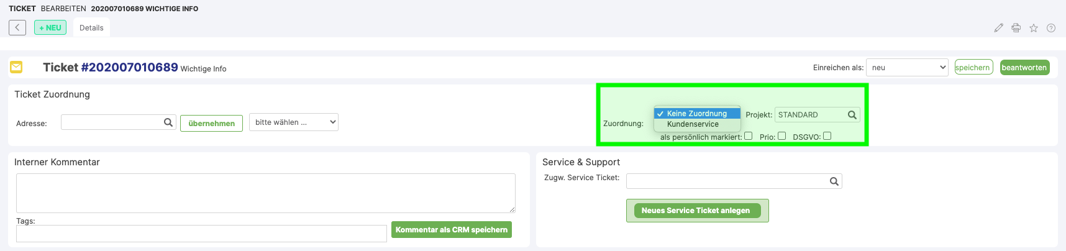Click the star favorite icon

(1034, 28)
